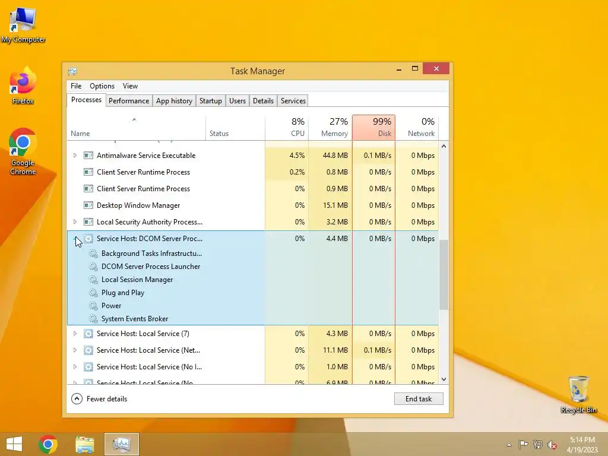Sort by the Network column header

click(417, 128)
